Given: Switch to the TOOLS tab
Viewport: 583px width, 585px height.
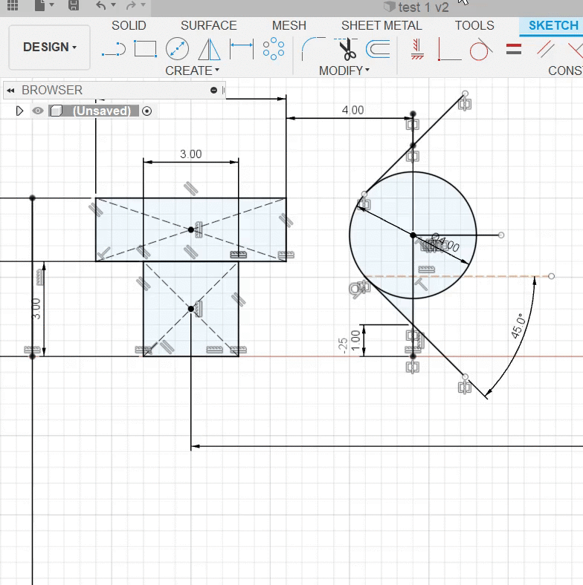Looking at the screenshot, I should pos(474,25).
